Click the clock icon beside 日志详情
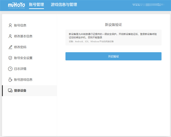The image size is (171, 137). click(x=10, y=69)
